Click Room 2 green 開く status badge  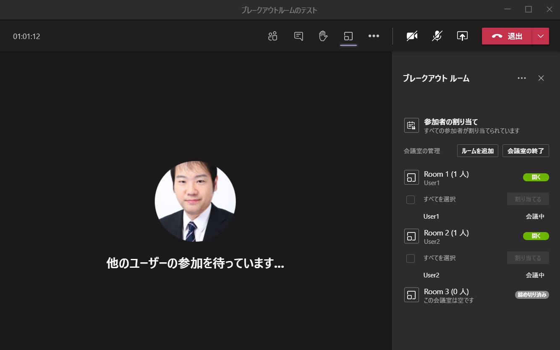(x=536, y=236)
